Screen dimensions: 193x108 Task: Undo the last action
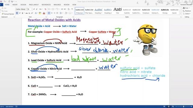pos(5,1)
